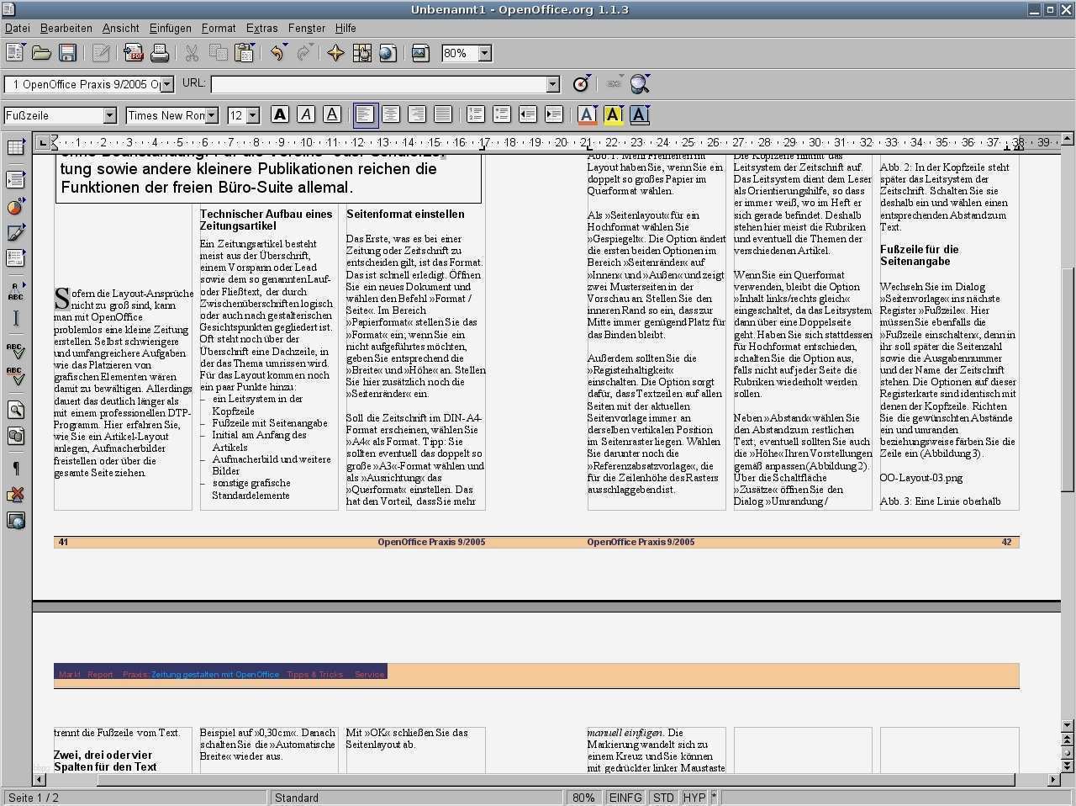The width and height of the screenshot is (1076, 806).
Task: Open the Einfügen menu
Action: (170, 28)
